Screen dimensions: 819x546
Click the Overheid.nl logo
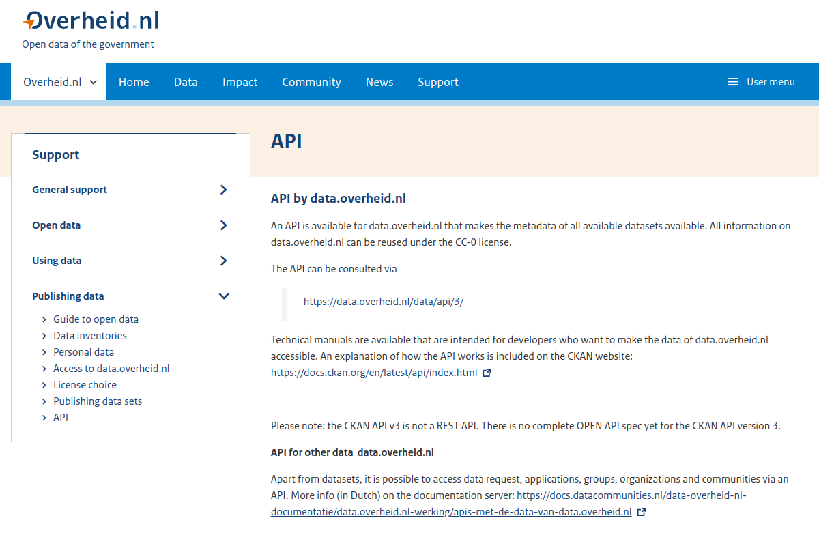(x=91, y=20)
